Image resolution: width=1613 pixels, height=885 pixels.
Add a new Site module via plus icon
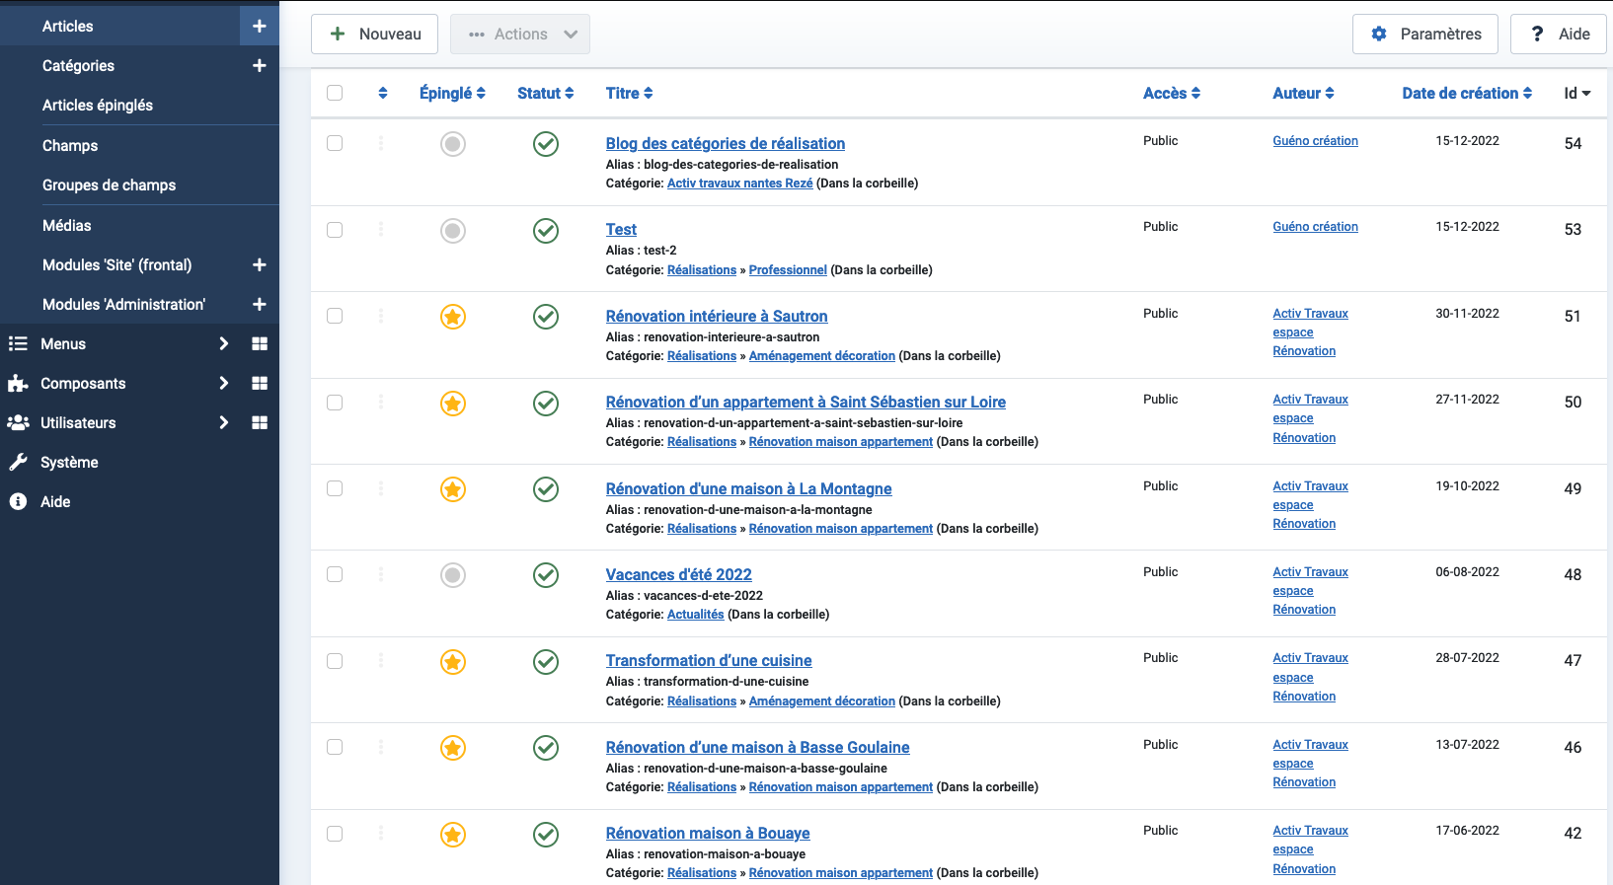(x=259, y=264)
